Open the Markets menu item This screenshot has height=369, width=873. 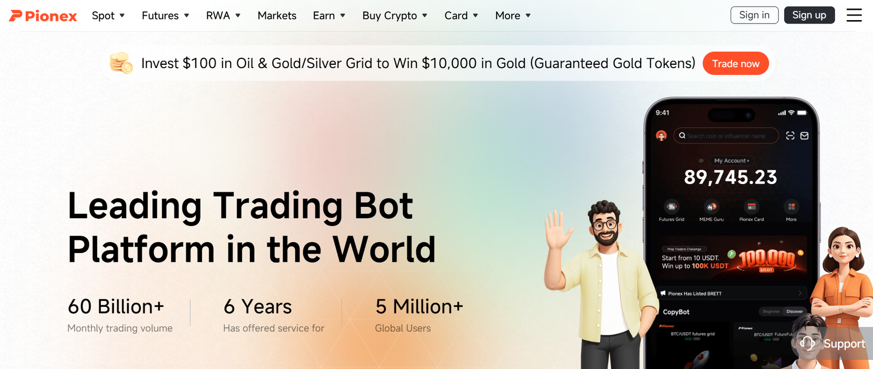click(277, 16)
